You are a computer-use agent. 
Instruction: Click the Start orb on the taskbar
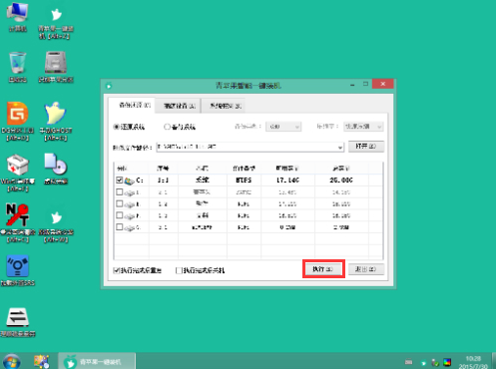pyautogui.click(x=12, y=362)
